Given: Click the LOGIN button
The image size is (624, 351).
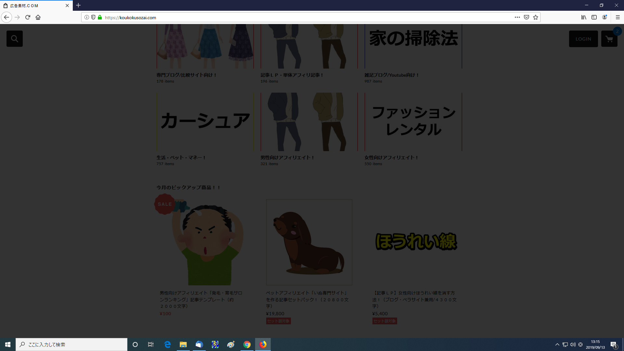Looking at the screenshot, I should tap(583, 39).
